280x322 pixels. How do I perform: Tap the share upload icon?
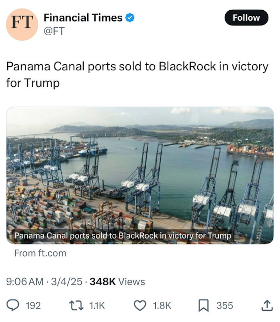pyautogui.click(x=267, y=305)
